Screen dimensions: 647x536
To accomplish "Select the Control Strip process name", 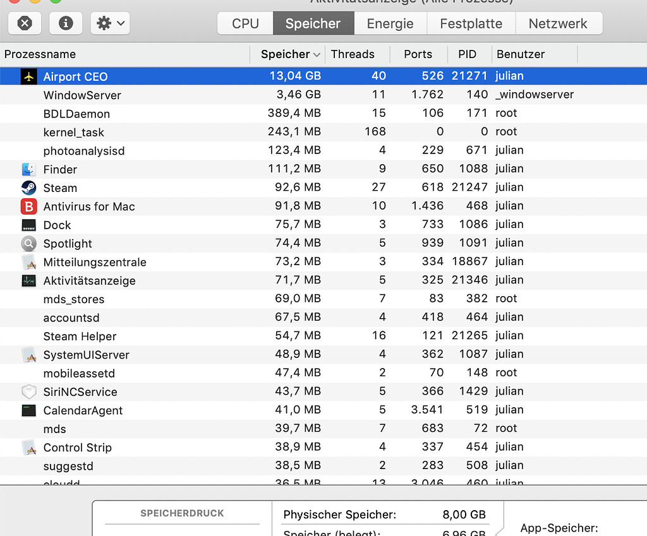I will (78, 448).
